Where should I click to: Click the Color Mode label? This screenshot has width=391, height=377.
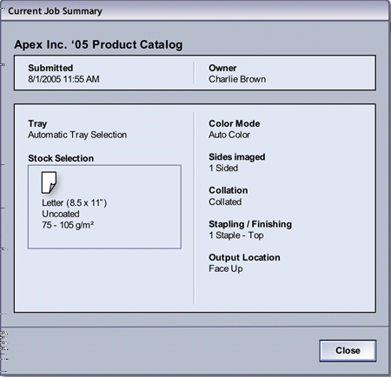click(235, 123)
